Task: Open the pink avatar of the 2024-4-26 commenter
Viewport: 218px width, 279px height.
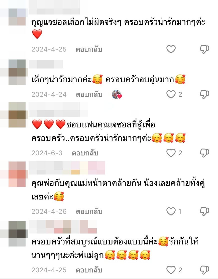Action: click(17, 174)
